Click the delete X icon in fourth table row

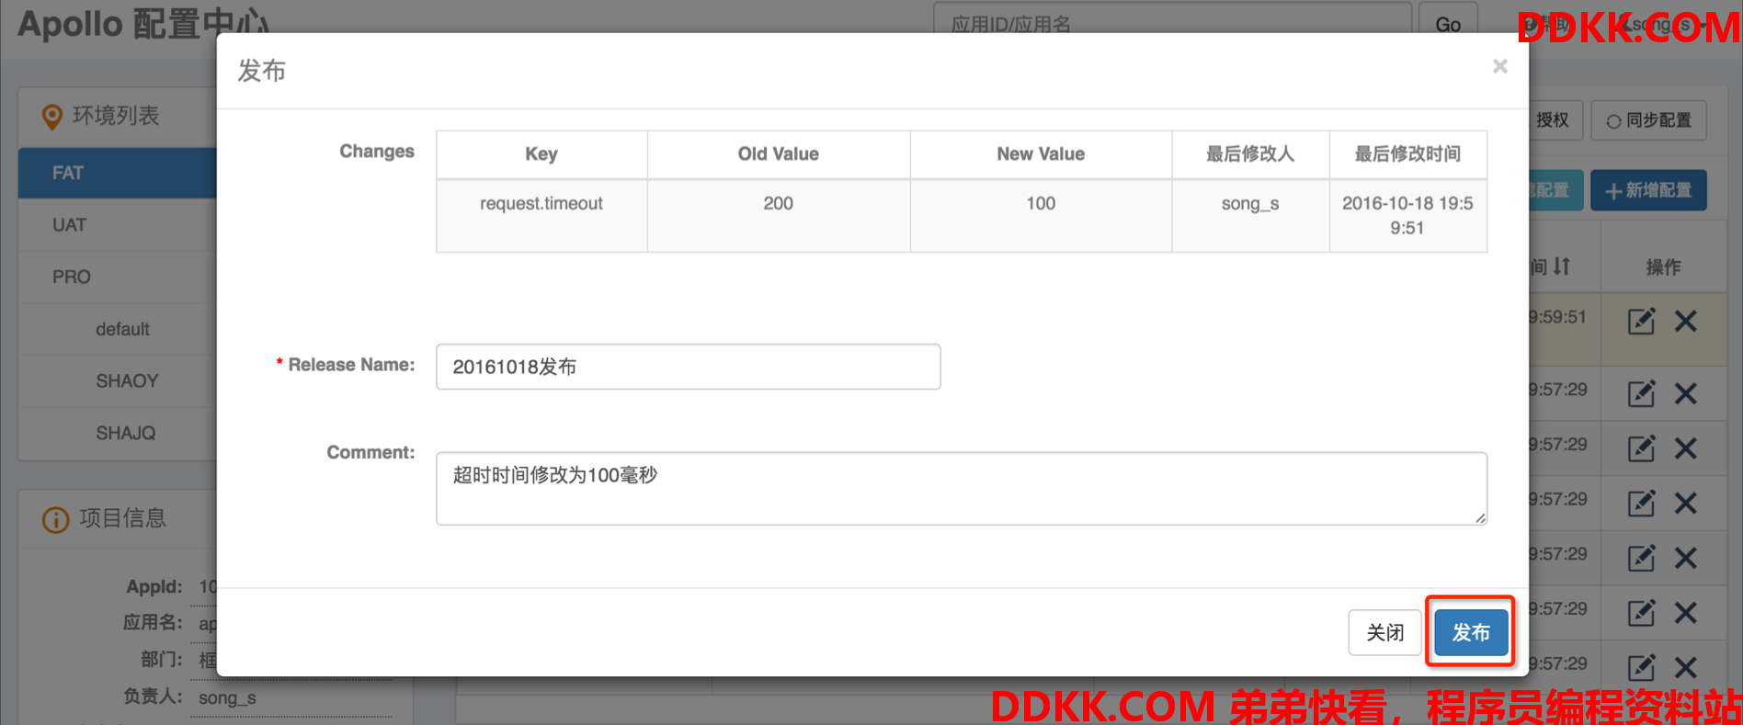[x=1685, y=503]
